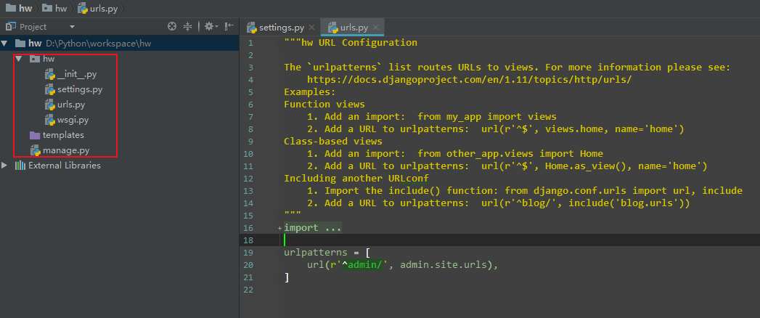Click the urls.py breadcrumb in navigation bar

[x=97, y=8]
